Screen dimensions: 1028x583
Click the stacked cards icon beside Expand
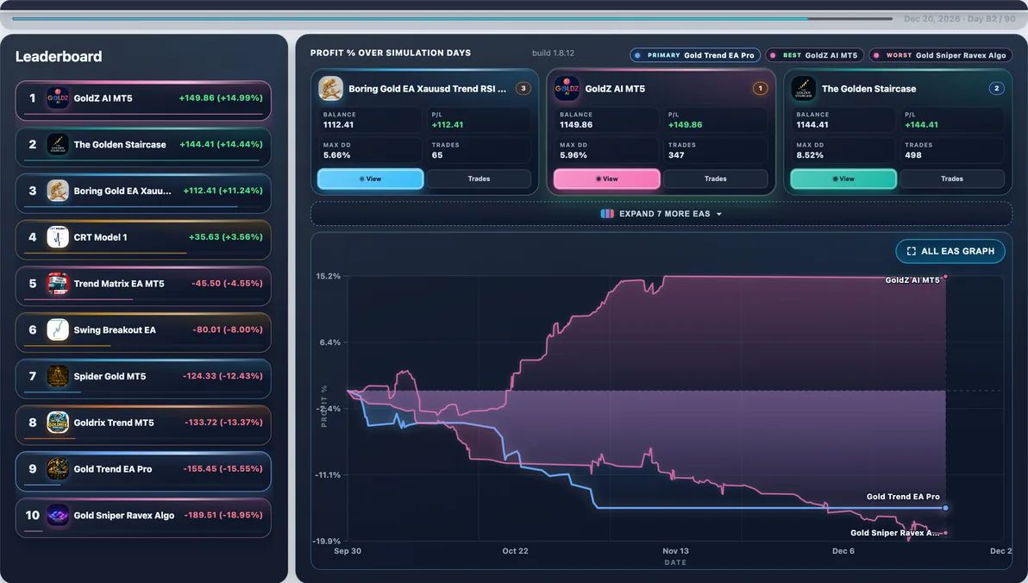click(607, 214)
